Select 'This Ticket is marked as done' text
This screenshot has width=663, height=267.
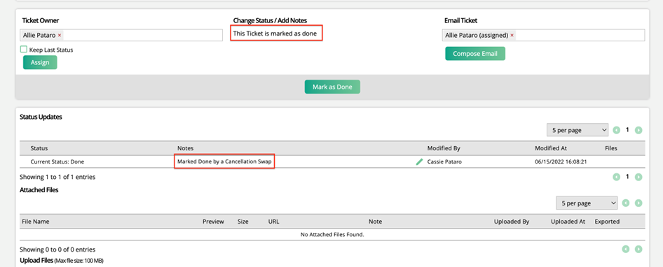(275, 34)
